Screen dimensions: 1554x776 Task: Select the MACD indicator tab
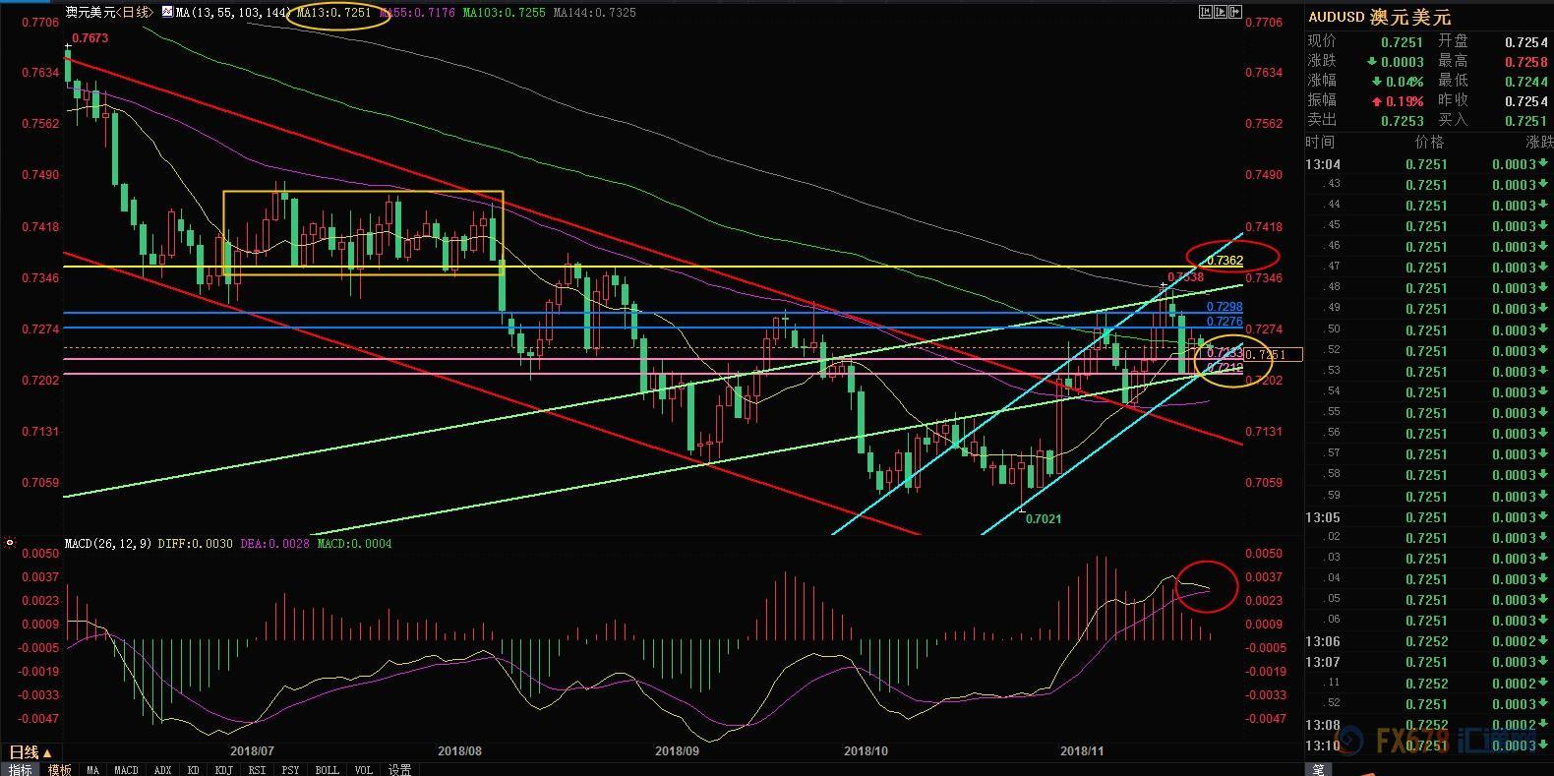pos(126,769)
